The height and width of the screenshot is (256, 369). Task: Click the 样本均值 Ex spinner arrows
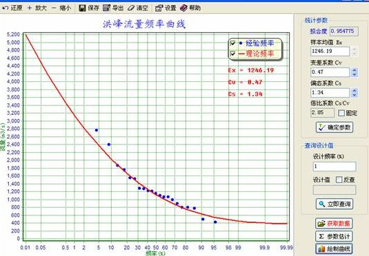pyautogui.click(x=355, y=52)
